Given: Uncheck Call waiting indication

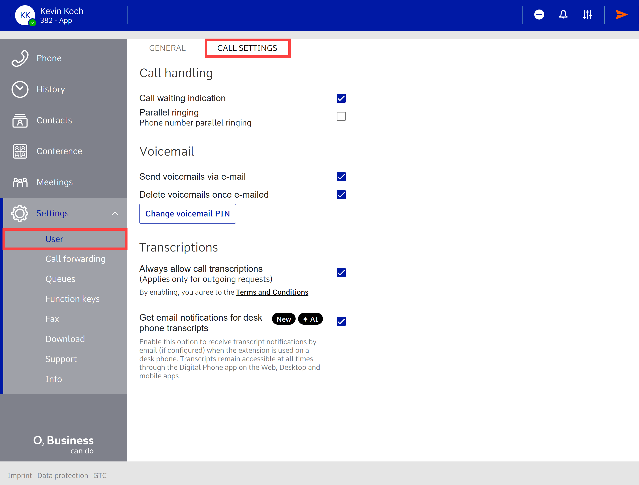Looking at the screenshot, I should coord(341,98).
